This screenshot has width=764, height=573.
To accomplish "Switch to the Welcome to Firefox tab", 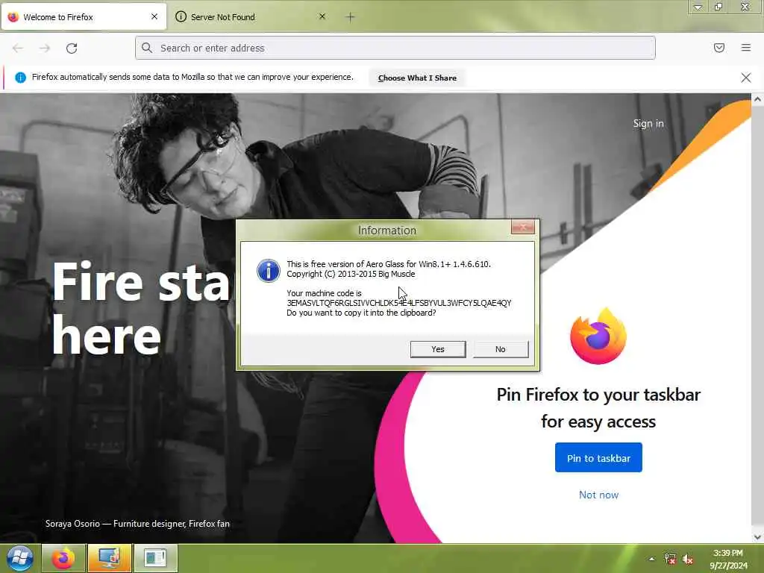I will 84,17.
